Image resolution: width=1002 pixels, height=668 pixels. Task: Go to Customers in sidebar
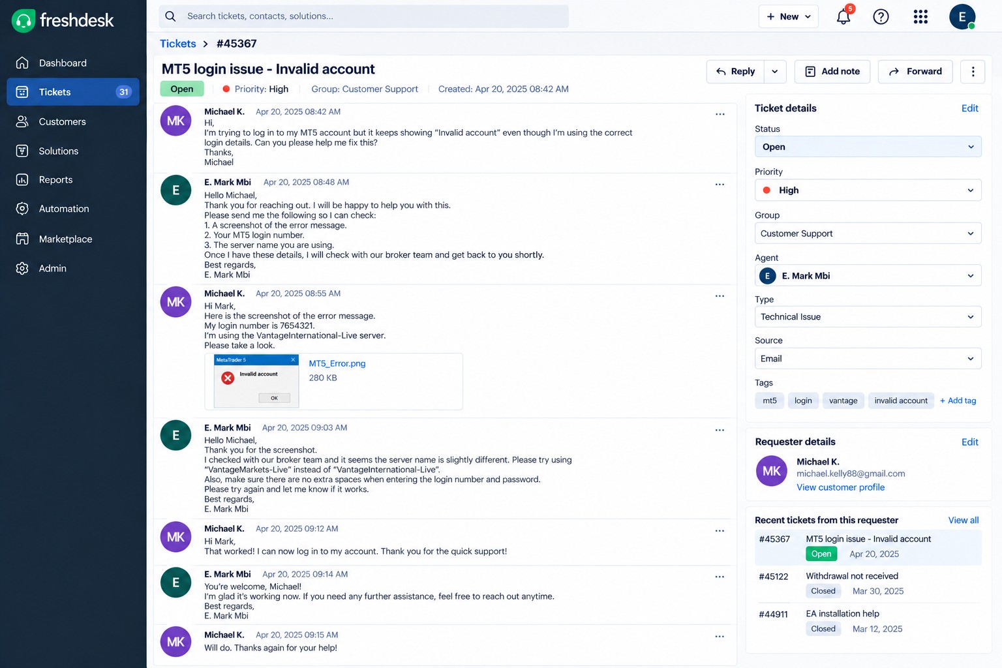[x=73, y=121]
